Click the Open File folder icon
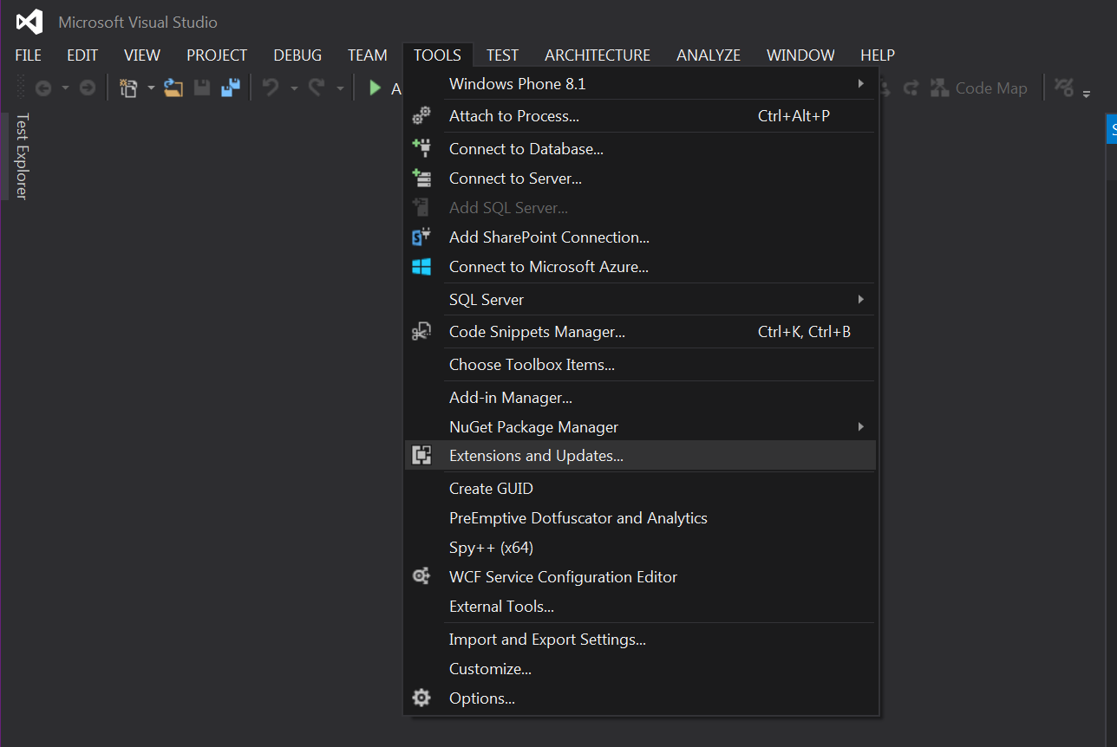The width and height of the screenshot is (1117, 747). click(x=173, y=88)
